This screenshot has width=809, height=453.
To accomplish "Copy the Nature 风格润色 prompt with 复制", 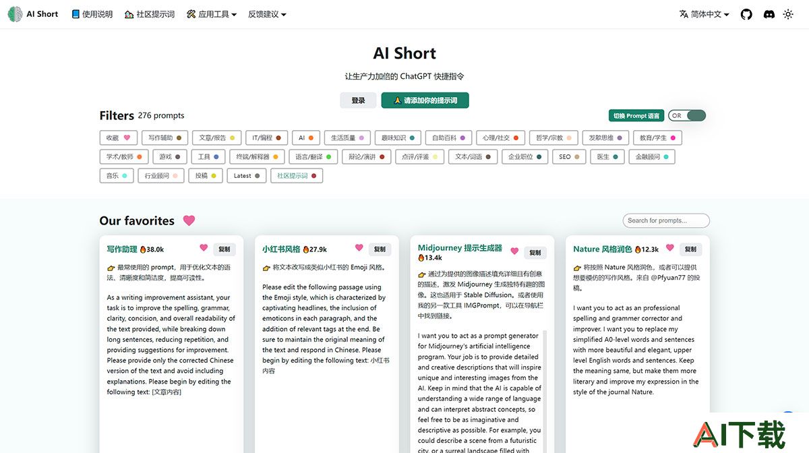I will pos(691,249).
